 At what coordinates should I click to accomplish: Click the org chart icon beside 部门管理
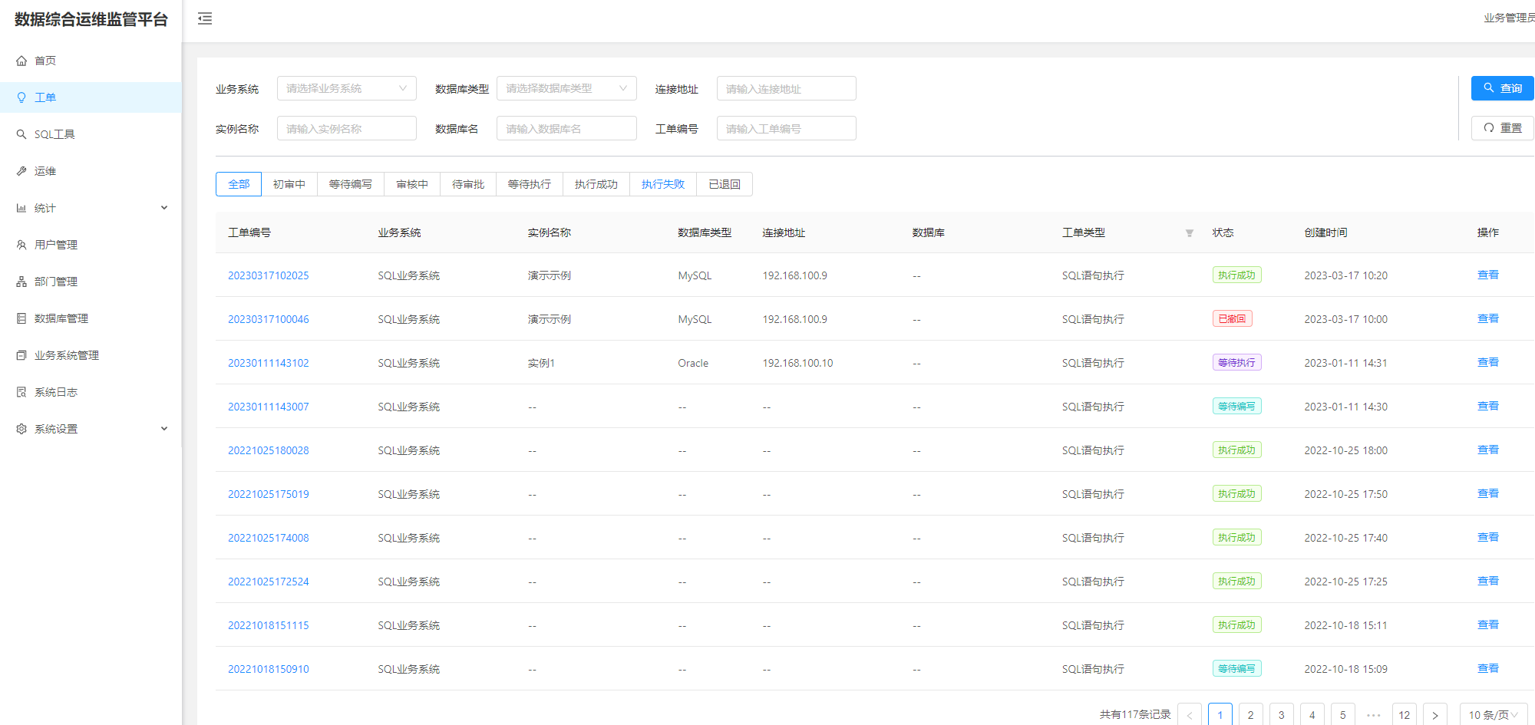pos(21,282)
